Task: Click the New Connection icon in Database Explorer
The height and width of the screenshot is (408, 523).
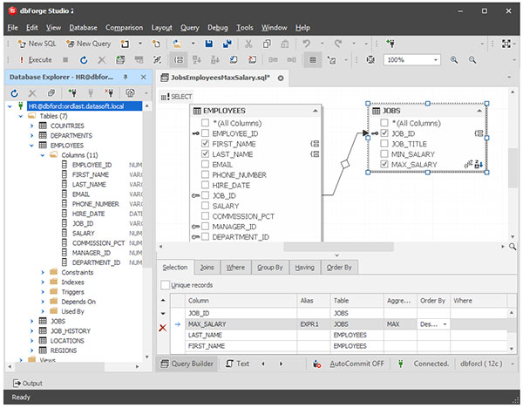Action: [72, 93]
